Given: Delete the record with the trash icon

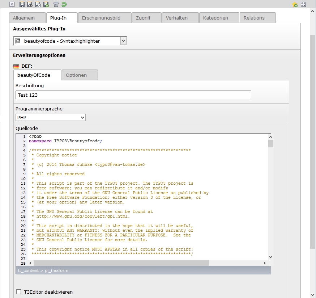Looking at the screenshot, I should click(56, 4).
